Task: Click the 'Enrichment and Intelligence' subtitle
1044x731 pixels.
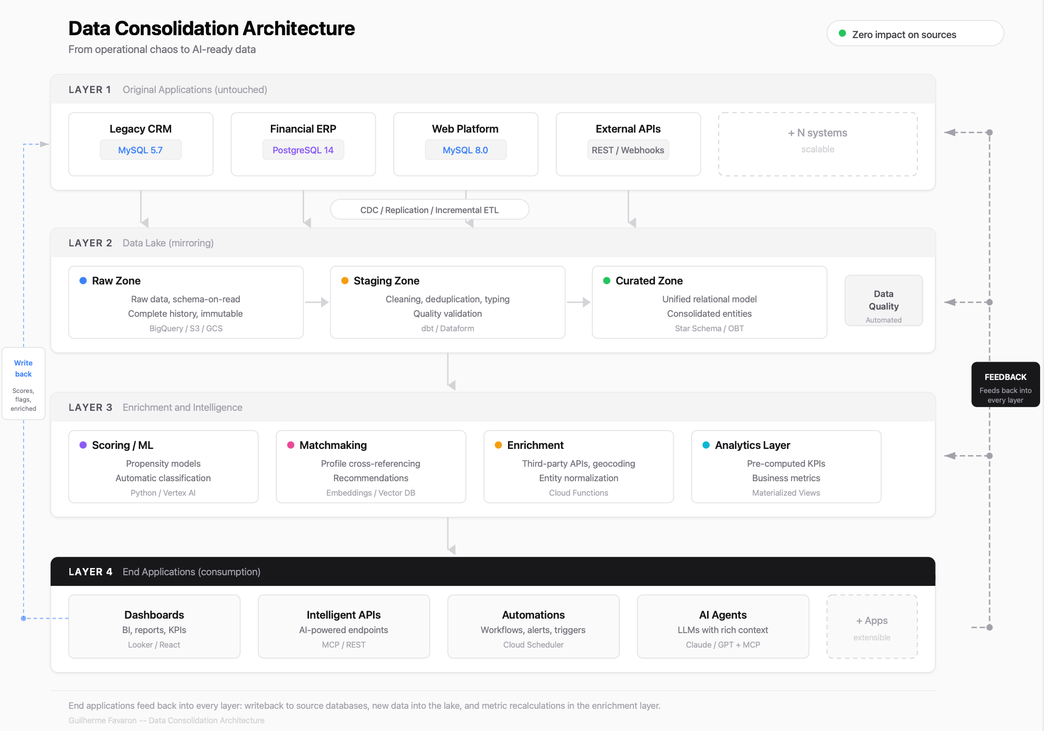Action: (x=182, y=407)
